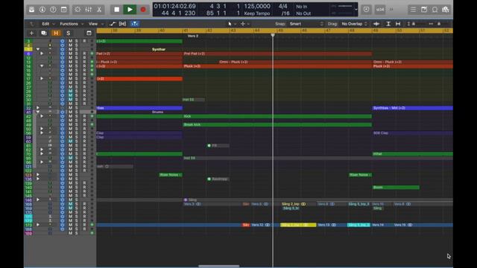The image size is (477, 268).
Task: Collapse the track 41 Drums stack
Action: point(38,112)
